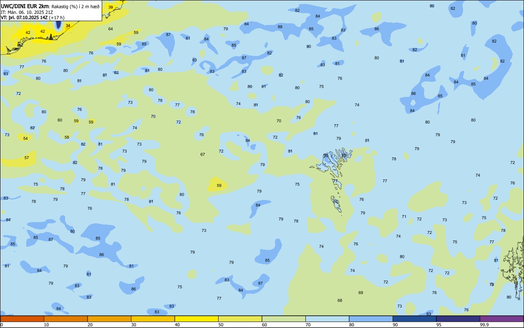Click the '71' humidity value on the map
Screen dimensions: 524x328
(404, 217)
